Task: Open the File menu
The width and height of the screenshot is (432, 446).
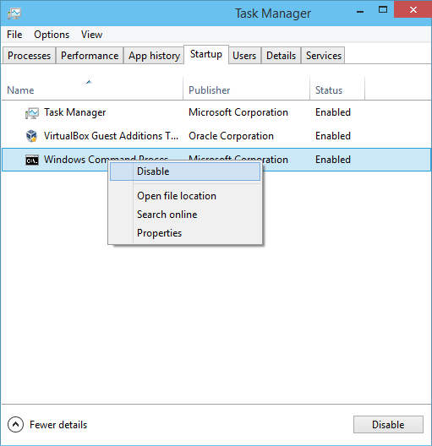Action: coord(14,35)
